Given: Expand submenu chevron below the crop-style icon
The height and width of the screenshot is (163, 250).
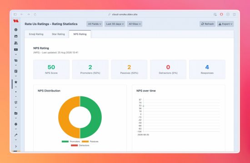Looking at the screenshot, I should pos(16,65).
